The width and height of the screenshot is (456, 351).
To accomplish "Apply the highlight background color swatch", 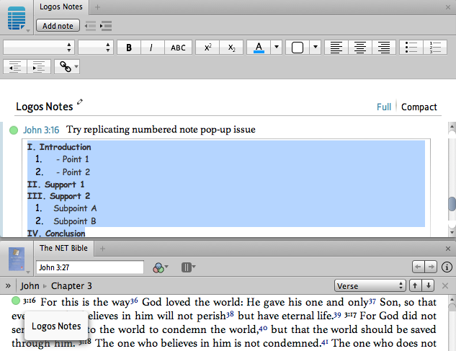I will pyautogui.click(x=298, y=48).
